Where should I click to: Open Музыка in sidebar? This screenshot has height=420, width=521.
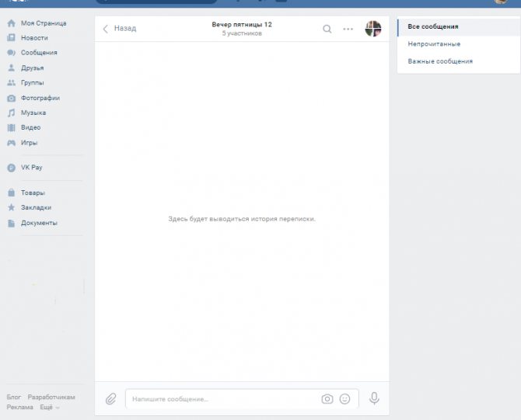33,113
